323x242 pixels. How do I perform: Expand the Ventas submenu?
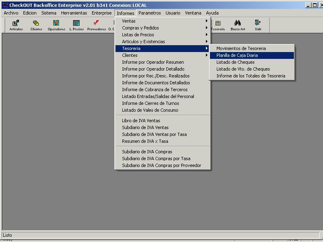point(163,21)
